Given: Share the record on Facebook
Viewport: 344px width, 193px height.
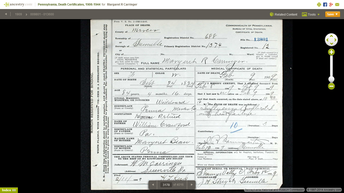Looking at the screenshot, I should coord(325,4).
